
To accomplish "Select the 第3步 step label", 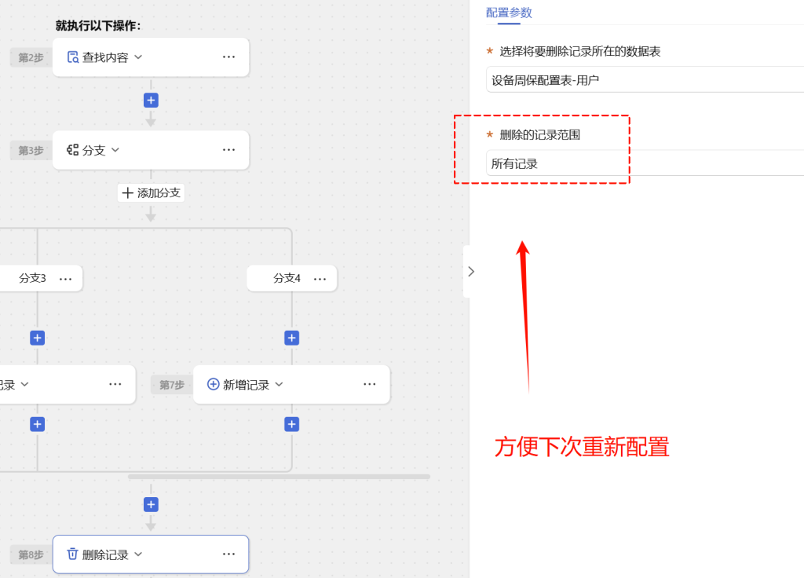I will (x=31, y=150).
